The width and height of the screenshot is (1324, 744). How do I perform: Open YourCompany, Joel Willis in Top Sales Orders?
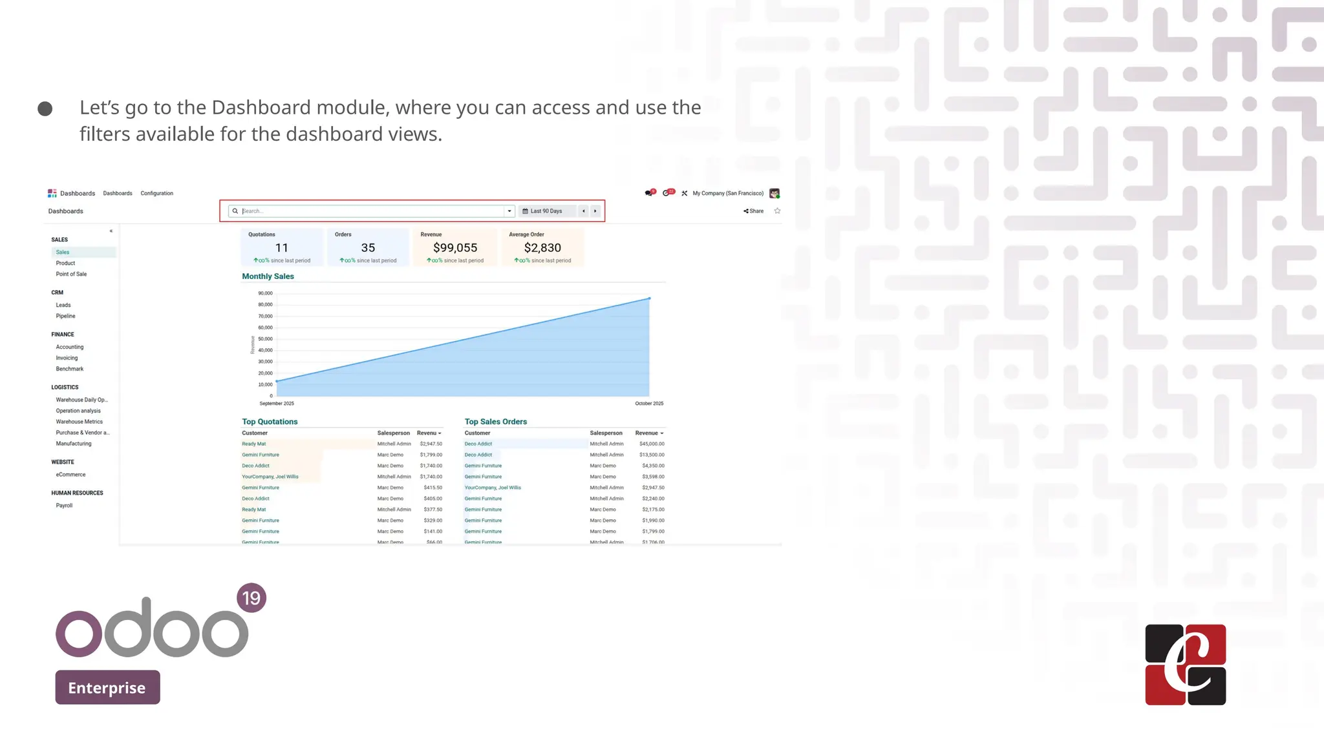click(x=493, y=488)
